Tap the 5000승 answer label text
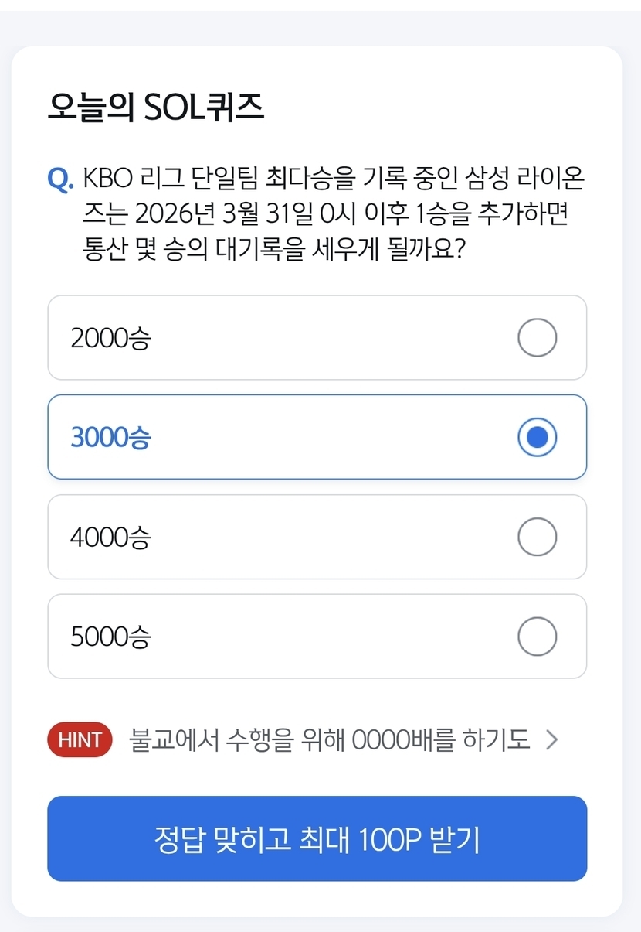Image resolution: width=641 pixels, height=932 pixels. pos(110,637)
